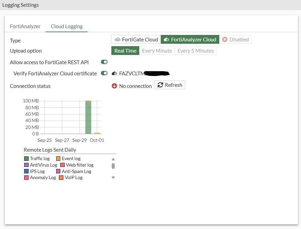
Task: Toggle Allow access to FortiGate REST API
Action: click(x=104, y=62)
